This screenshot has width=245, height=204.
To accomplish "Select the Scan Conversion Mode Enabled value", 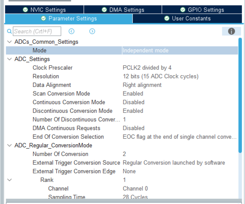I will coord(133,94).
